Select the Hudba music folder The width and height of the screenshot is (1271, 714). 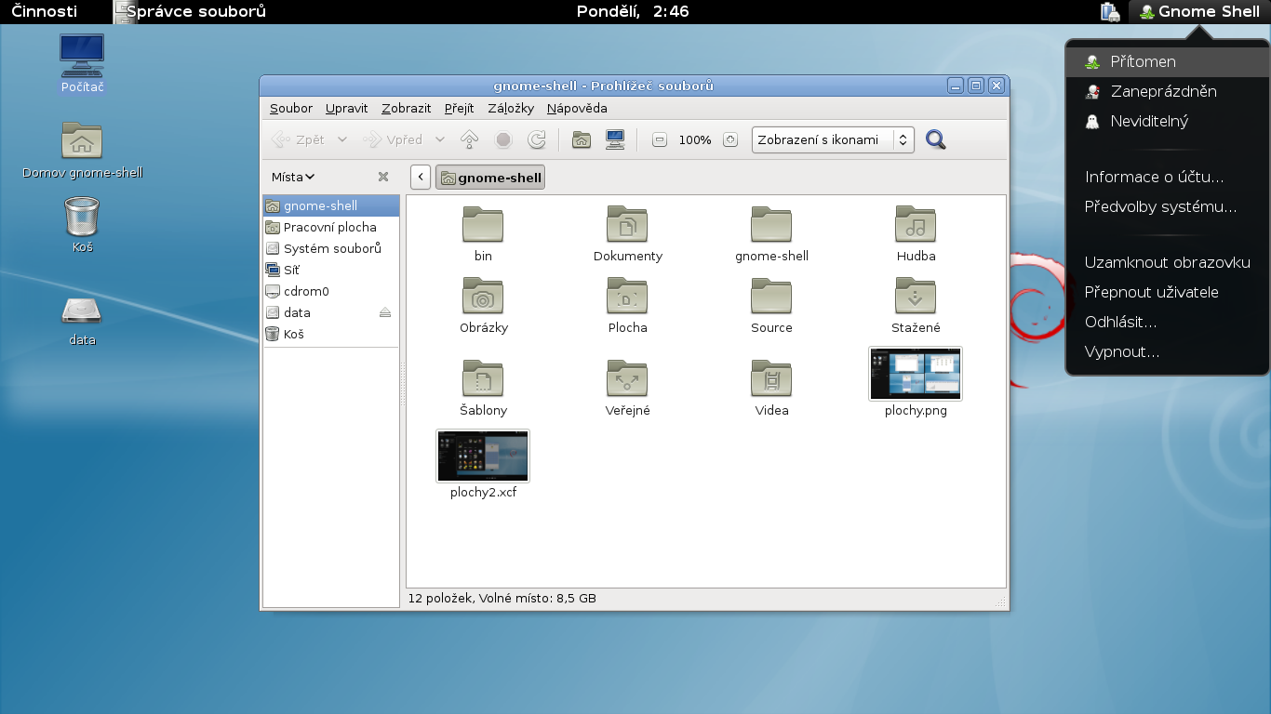click(916, 224)
